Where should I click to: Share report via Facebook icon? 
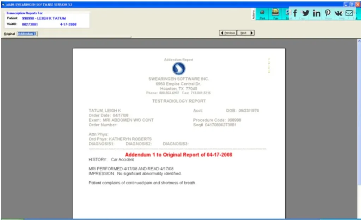[x=295, y=13]
